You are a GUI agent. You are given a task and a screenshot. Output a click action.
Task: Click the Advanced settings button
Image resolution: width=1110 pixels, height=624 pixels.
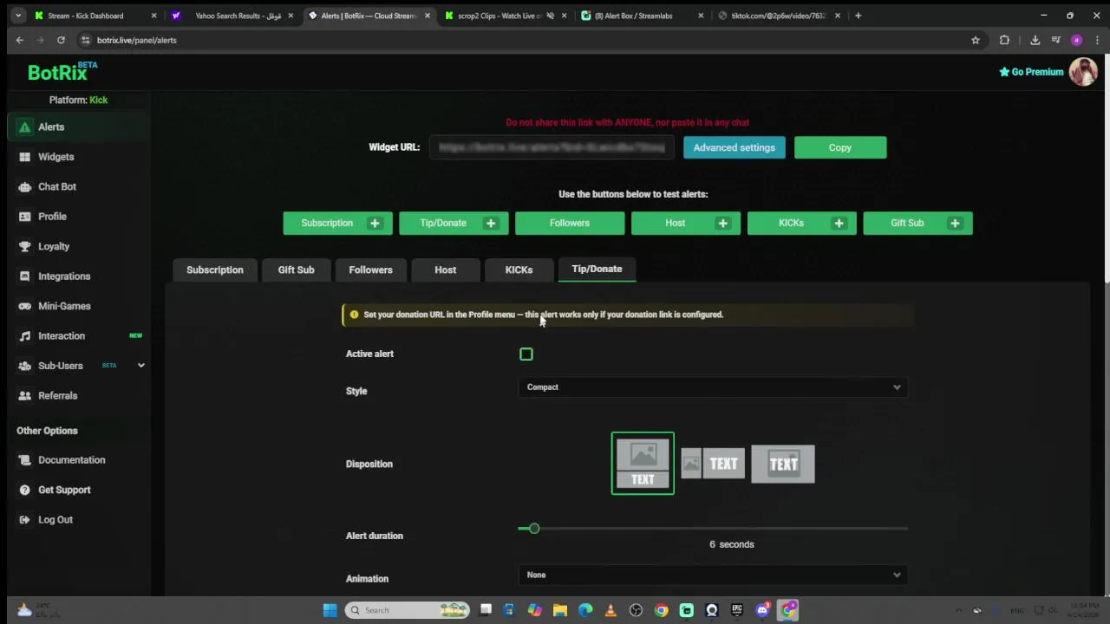(x=735, y=147)
